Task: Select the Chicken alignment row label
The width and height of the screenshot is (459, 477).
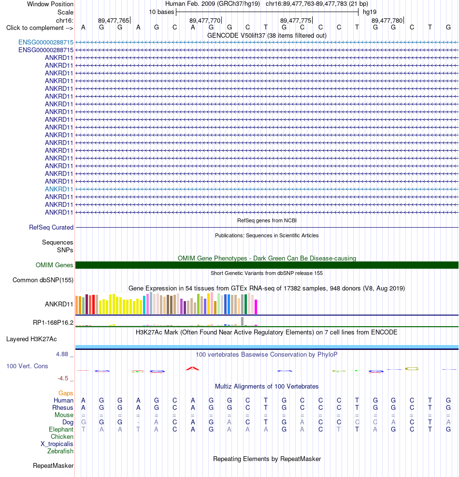Action: tap(62, 436)
